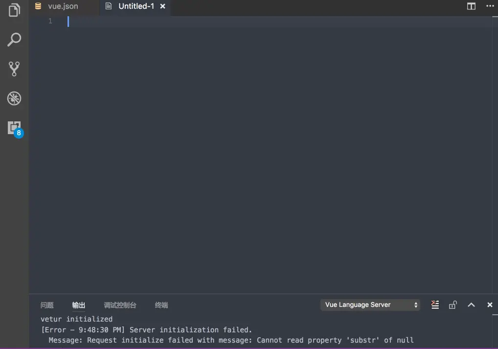Open the 调试控制台 panel tab
This screenshot has width=498, height=349.
click(120, 305)
